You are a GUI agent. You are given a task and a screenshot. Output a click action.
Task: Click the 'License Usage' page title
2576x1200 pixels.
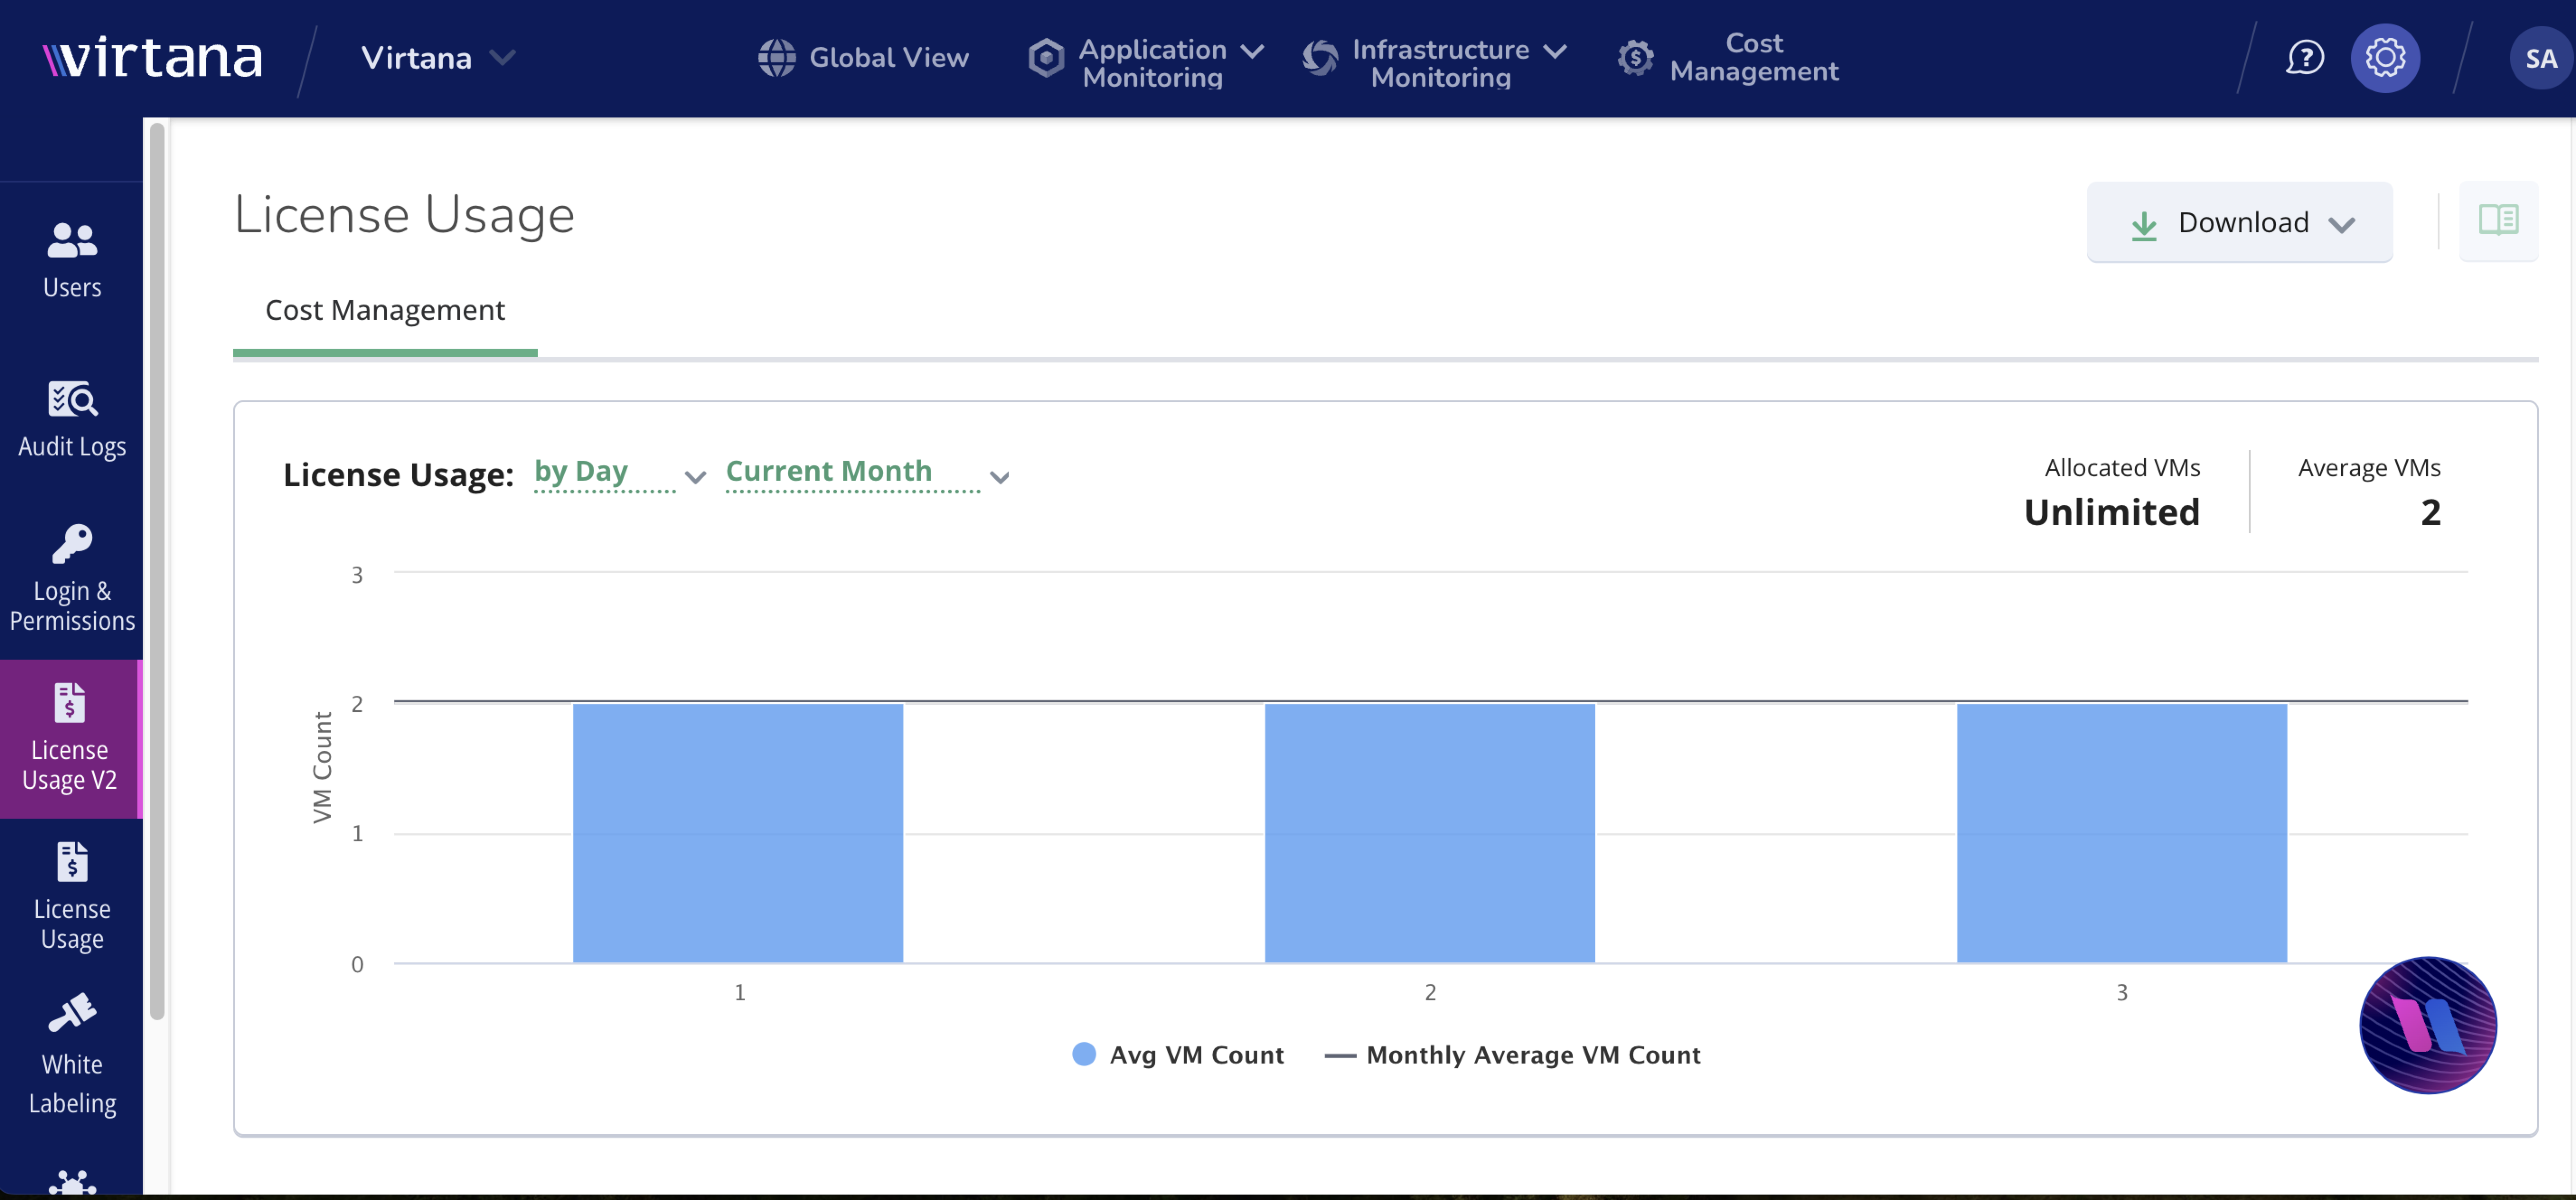click(404, 215)
